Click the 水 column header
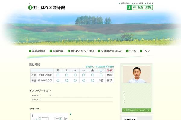This screenshot has height=120, width=181. click(75, 70)
